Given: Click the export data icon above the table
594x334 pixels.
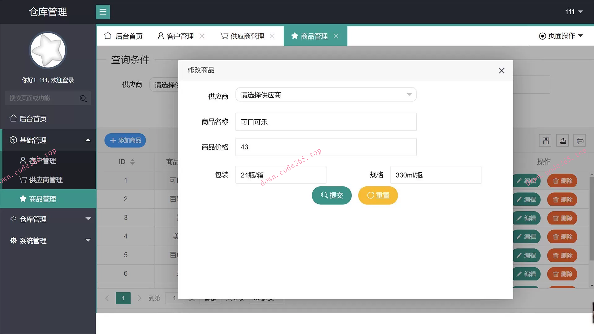Looking at the screenshot, I should (562, 140).
